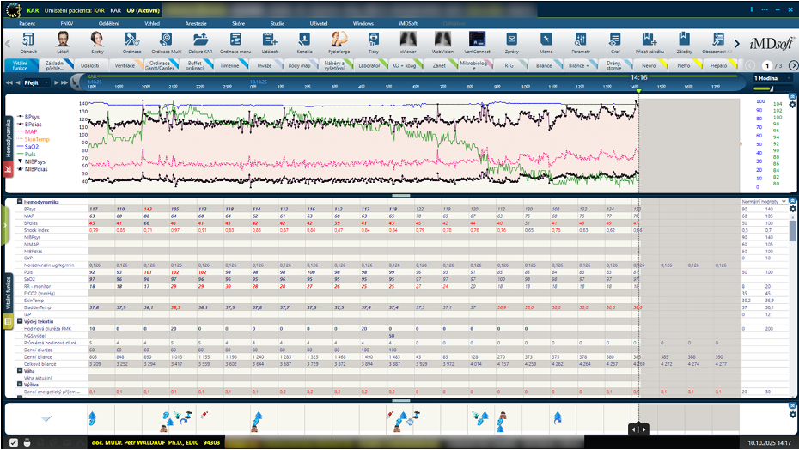799x450 pixels.
Task: Click the Obnovit refresh icon
Action: 28,40
